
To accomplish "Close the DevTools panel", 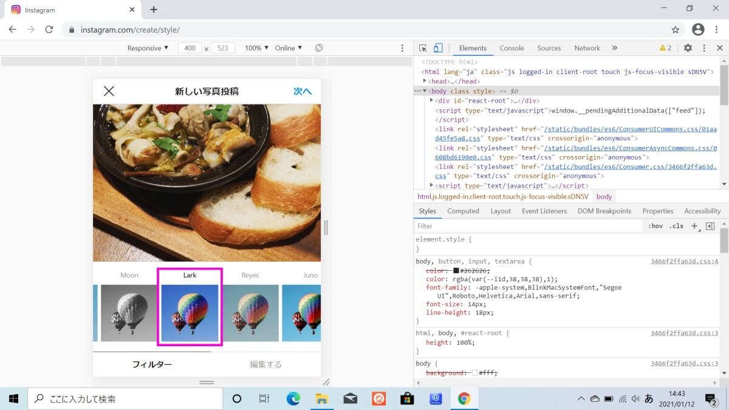I will (x=720, y=48).
